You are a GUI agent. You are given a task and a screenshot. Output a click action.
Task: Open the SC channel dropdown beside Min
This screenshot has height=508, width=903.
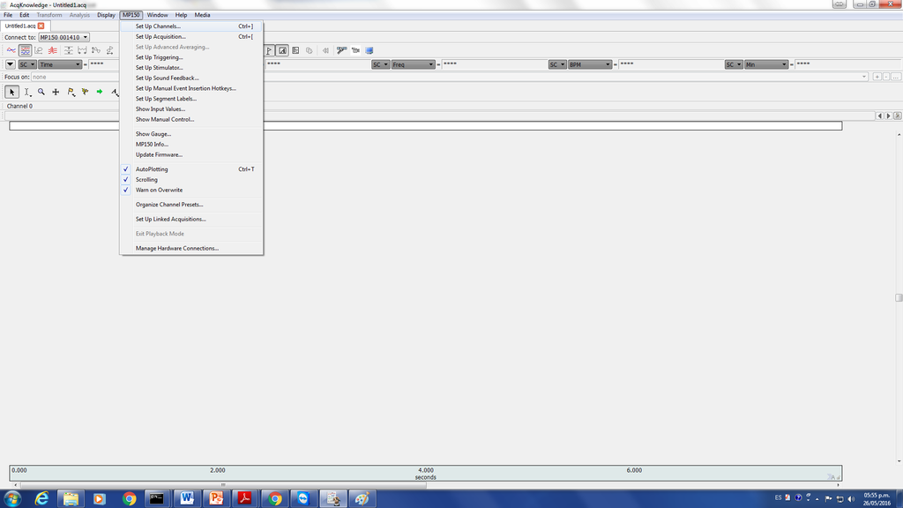click(x=734, y=64)
